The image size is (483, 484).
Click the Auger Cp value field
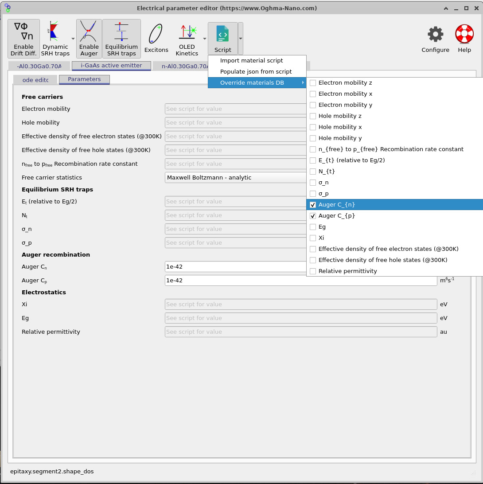coord(301,281)
